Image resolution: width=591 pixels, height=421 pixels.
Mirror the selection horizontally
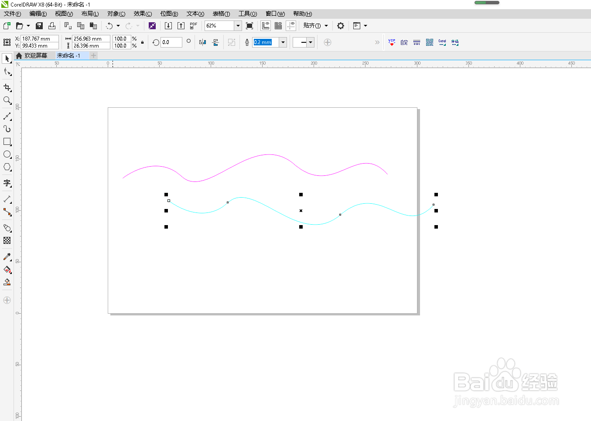coord(202,42)
